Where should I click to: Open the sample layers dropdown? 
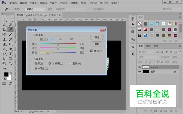click(x=70, y=9)
